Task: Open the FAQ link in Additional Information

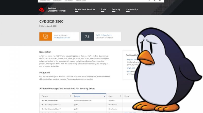Action: point(129,72)
